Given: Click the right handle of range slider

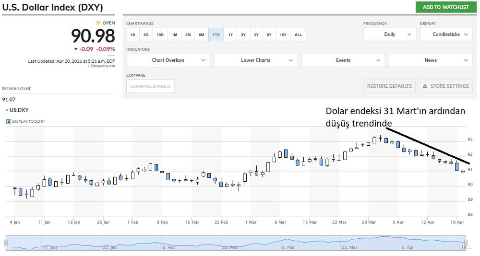Looking at the screenshot, I should point(466,243).
